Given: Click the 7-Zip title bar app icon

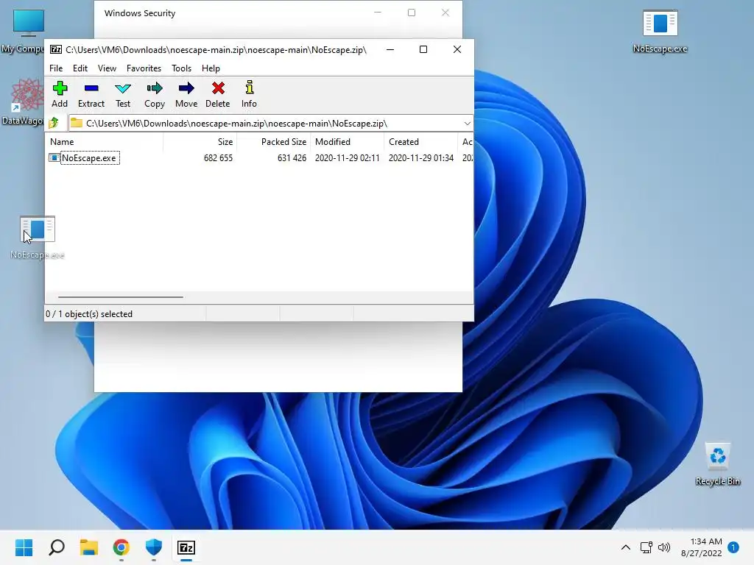Looking at the screenshot, I should coord(56,49).
